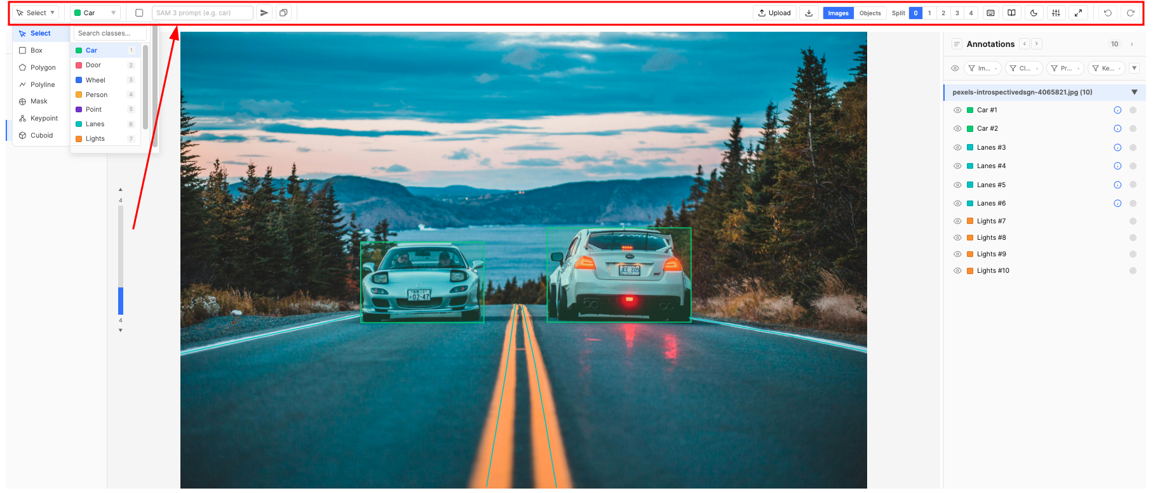
Task: Open info for Lanes #6 annotation
Action: (x=1117, y=204)
